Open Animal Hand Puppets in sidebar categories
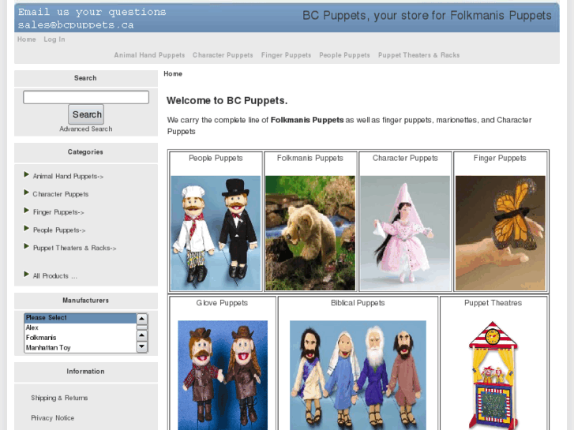The height and width of the screenshot is (430, 574). coord(68,177)
